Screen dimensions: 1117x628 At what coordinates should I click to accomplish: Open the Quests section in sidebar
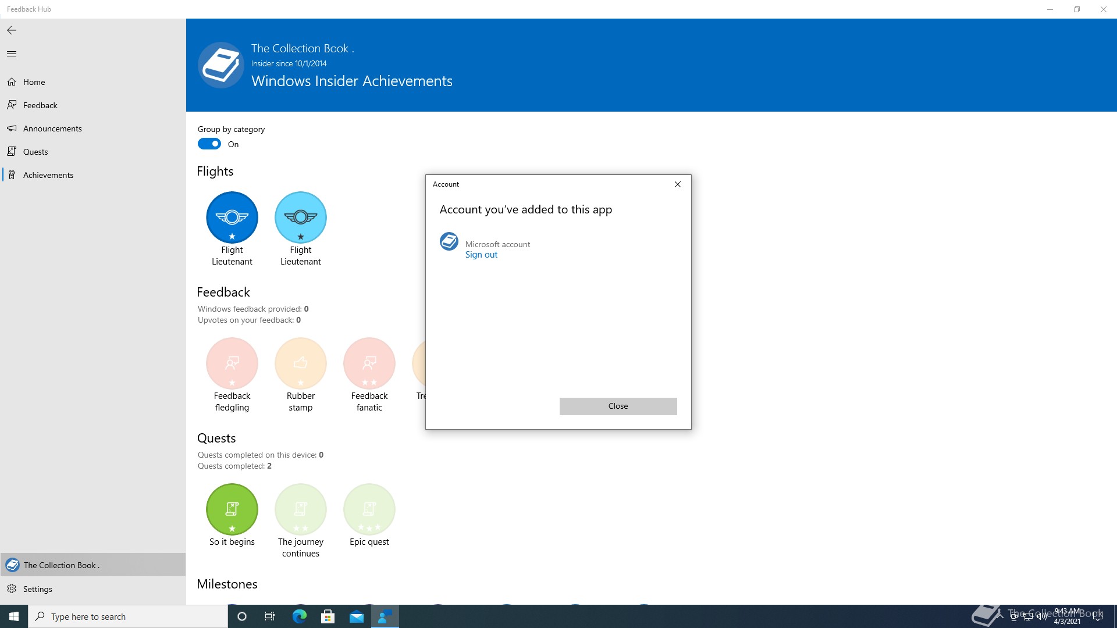(x=35, y=152)
